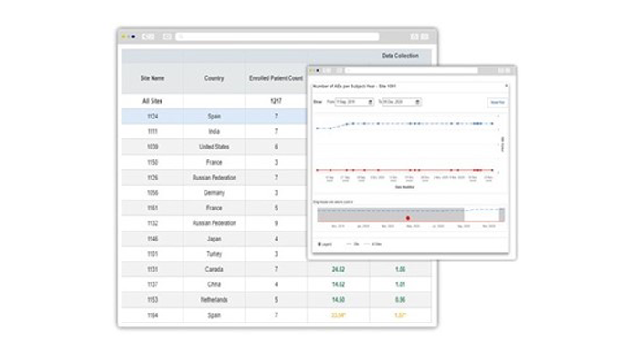Sort by Enrolled Patient Count column header
Viewport: 639px width, 359px height.
coord(276,78)
